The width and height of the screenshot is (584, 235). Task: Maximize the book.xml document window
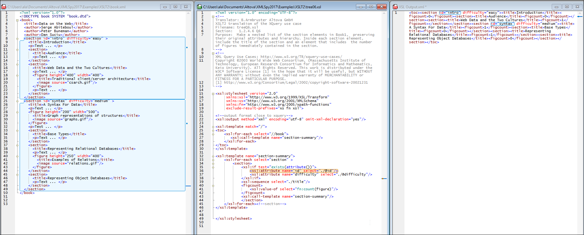175,7
